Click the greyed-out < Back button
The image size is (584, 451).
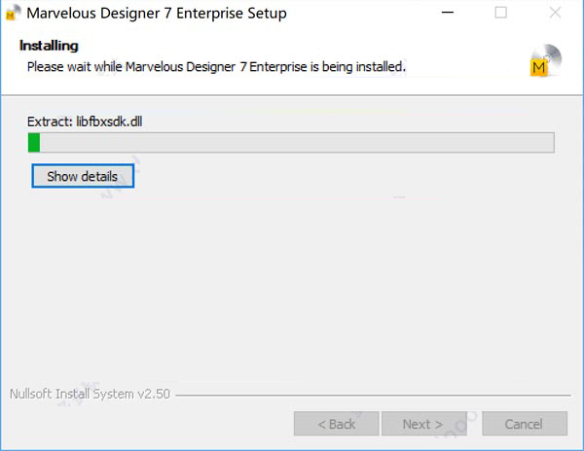337,424
